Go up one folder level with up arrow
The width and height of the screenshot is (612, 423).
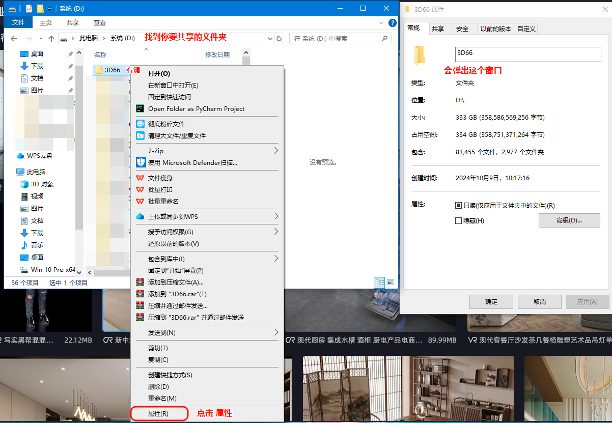coord(51,39)
